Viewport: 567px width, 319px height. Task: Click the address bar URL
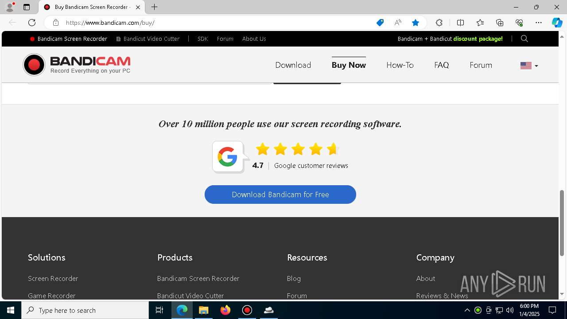click(x=110, y=23)
